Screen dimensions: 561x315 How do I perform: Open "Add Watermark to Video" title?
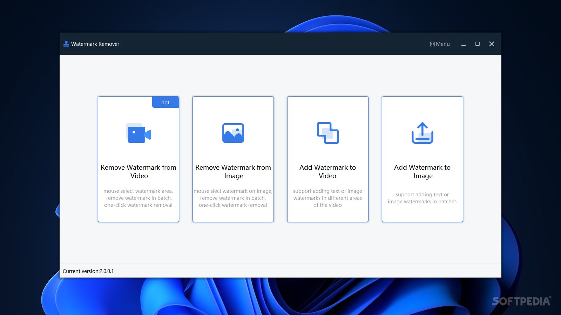328,171
